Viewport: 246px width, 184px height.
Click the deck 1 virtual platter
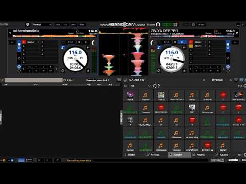tap(75, 59)
